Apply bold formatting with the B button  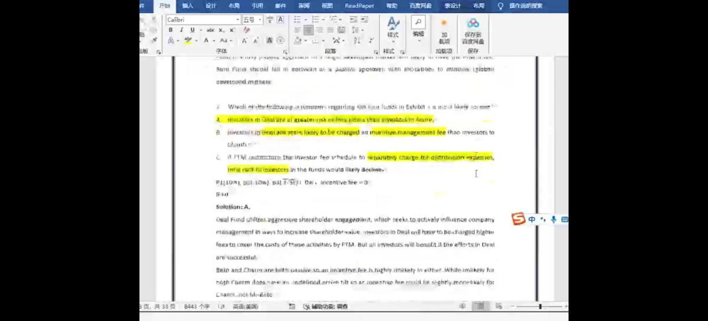click(x=171, y=30)
